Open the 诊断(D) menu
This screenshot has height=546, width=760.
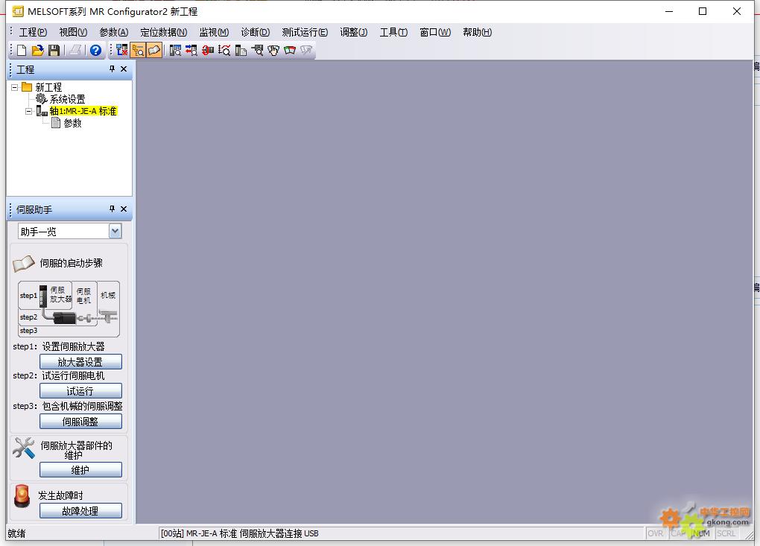[x=256, y=32]
